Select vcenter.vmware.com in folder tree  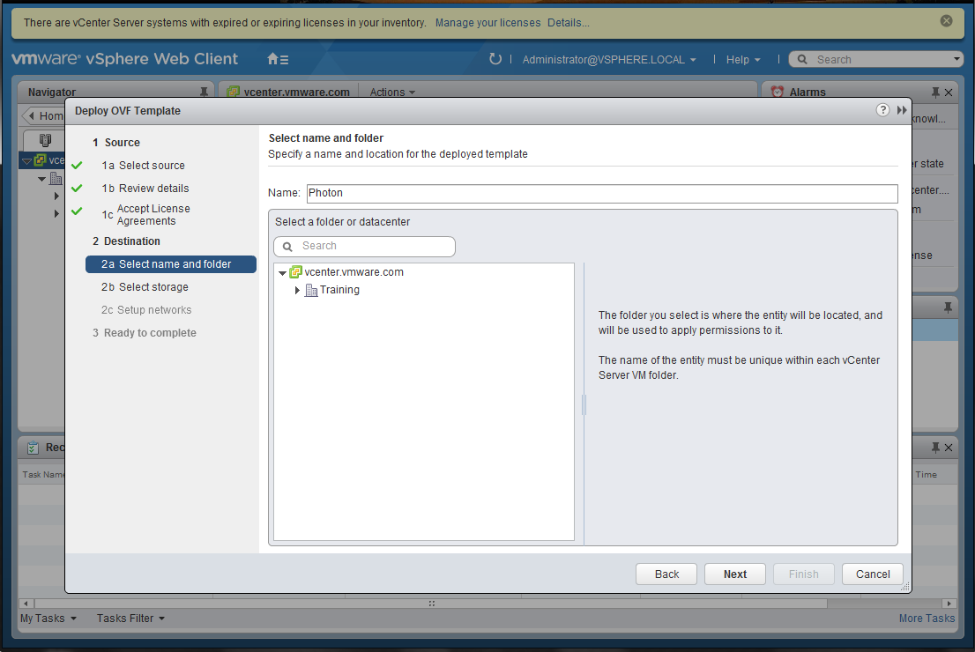click(354, 272)
